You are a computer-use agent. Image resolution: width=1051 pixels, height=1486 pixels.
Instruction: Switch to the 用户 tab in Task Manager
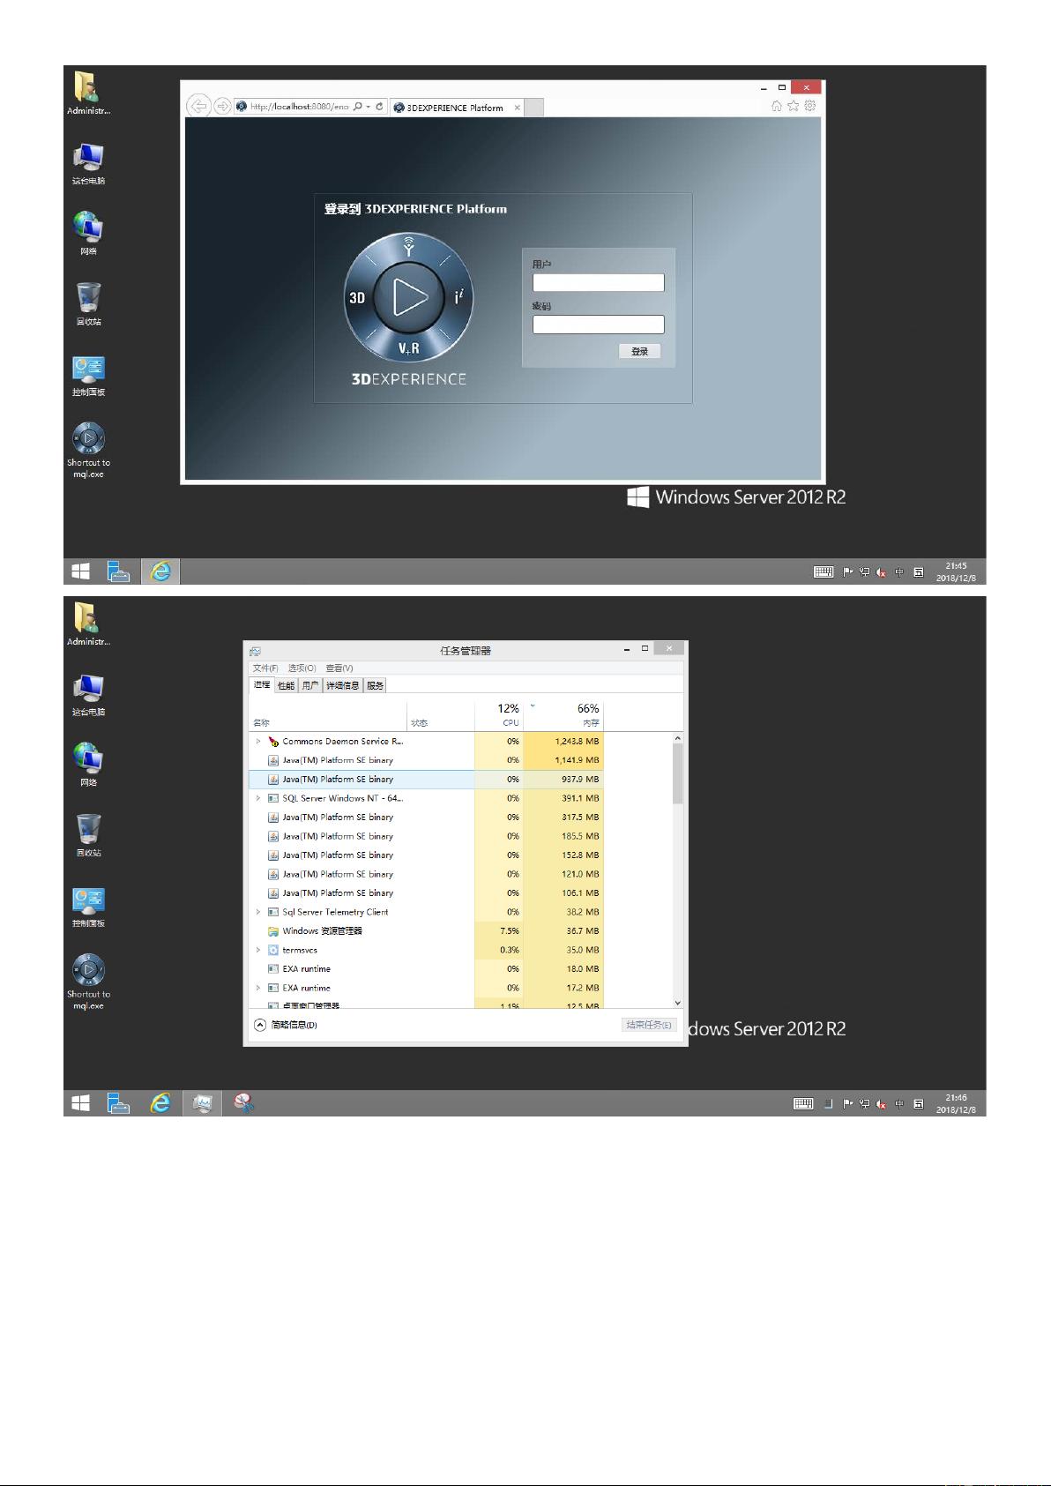[x=309, y=686]
